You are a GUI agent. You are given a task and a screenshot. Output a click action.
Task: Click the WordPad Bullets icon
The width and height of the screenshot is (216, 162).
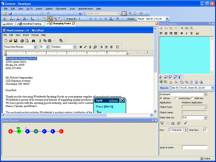(x=118, y=47)
